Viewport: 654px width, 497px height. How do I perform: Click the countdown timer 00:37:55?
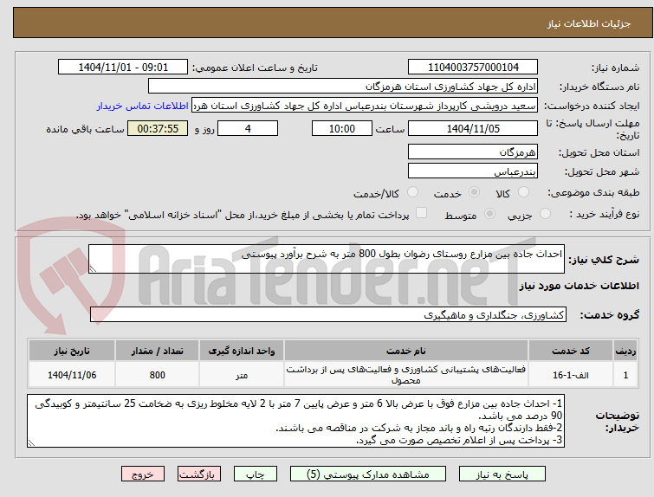[158, 128]
